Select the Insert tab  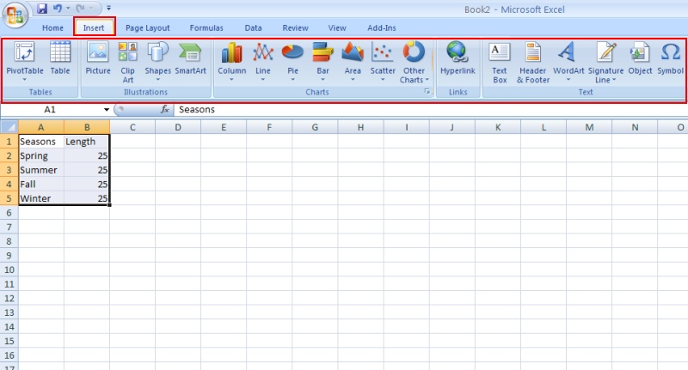click(94, 27)
